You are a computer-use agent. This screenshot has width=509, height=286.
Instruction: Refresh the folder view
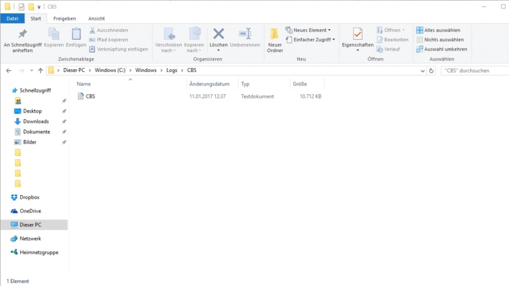point(432,71)
